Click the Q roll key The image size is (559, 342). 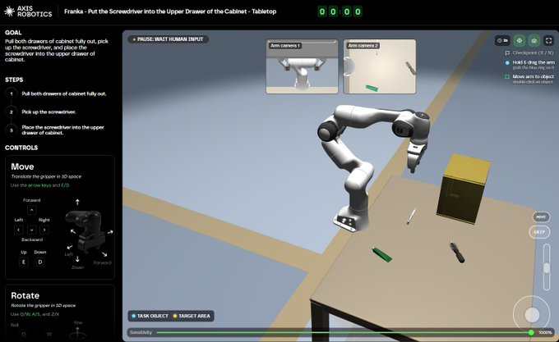tap(24, 334)
